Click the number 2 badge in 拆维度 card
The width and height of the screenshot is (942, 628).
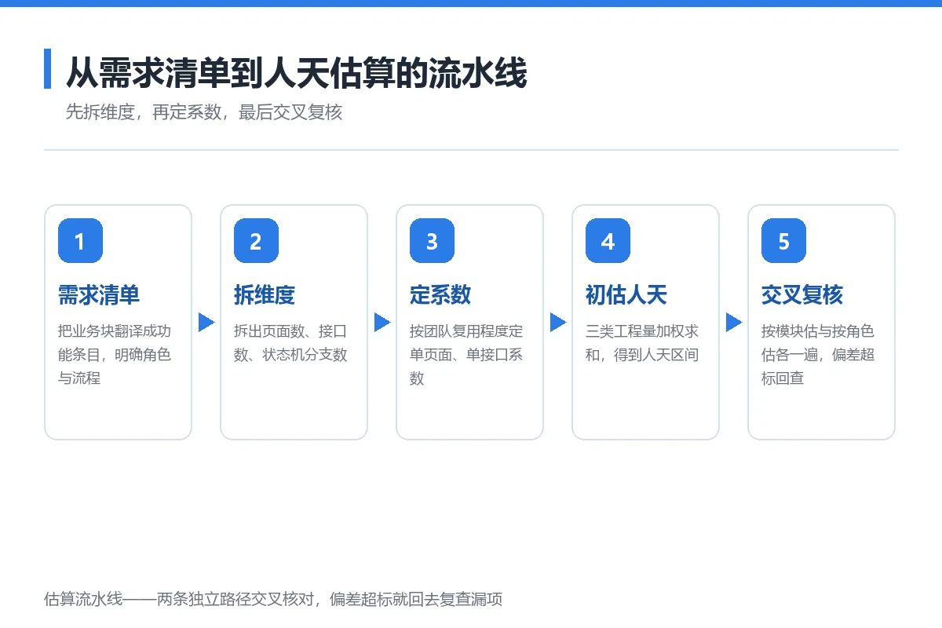pyautogui.click(x=256, y=240)
